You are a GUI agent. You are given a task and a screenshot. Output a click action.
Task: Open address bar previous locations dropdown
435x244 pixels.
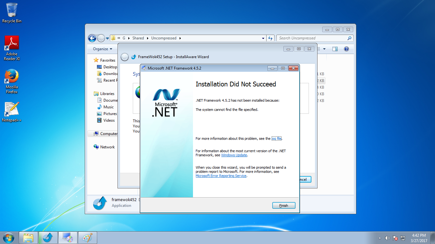tap(263, 38)
